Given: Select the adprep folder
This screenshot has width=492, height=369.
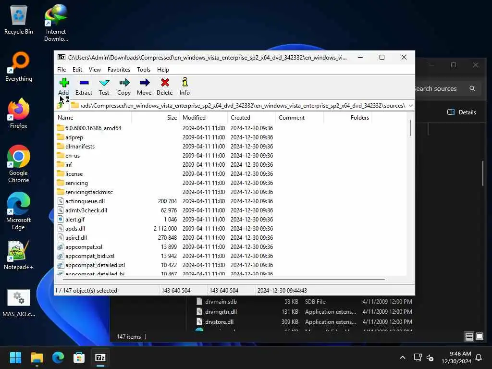Looking at the screenshot, I should [x=70, y=137].
